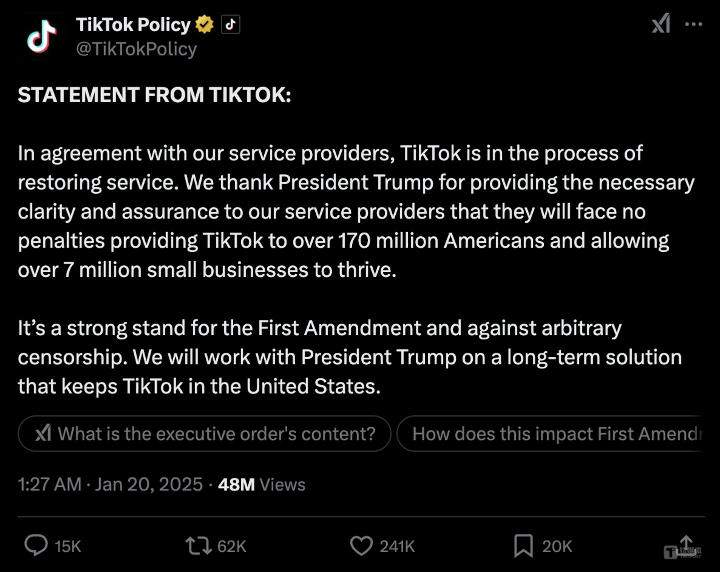Click the 15K replies count
The image size is (720, 572).
(67, 546)
